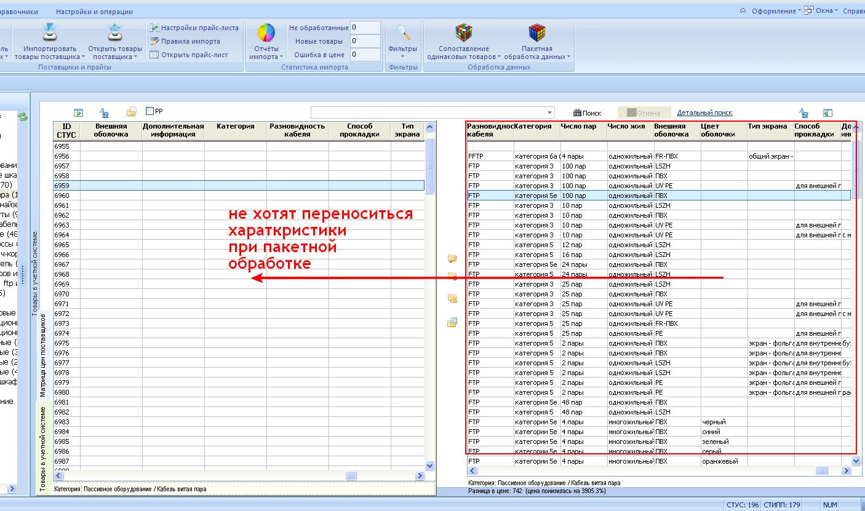Viewport: 865px width, 511px height.
Task: Click Правила импорта item
Action: (x=185, y=41)
